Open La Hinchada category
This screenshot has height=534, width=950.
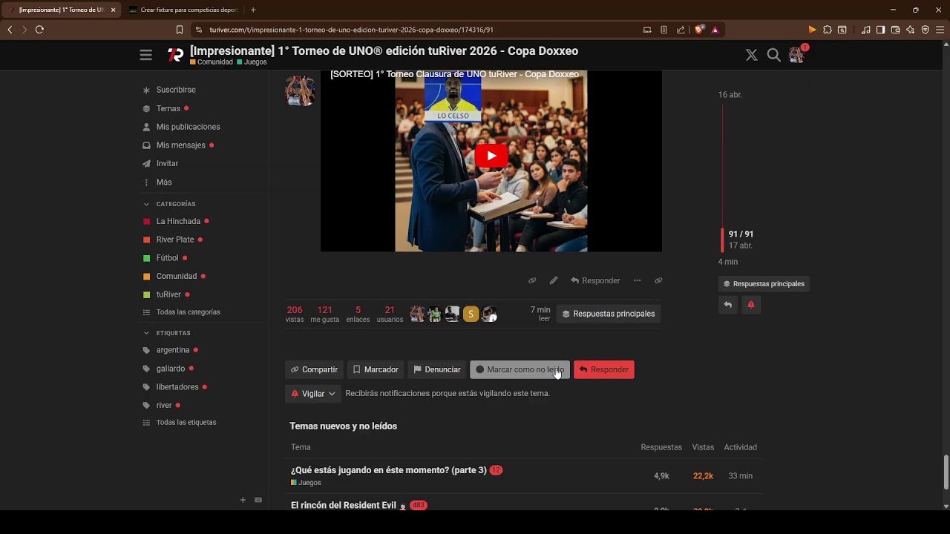178,221
